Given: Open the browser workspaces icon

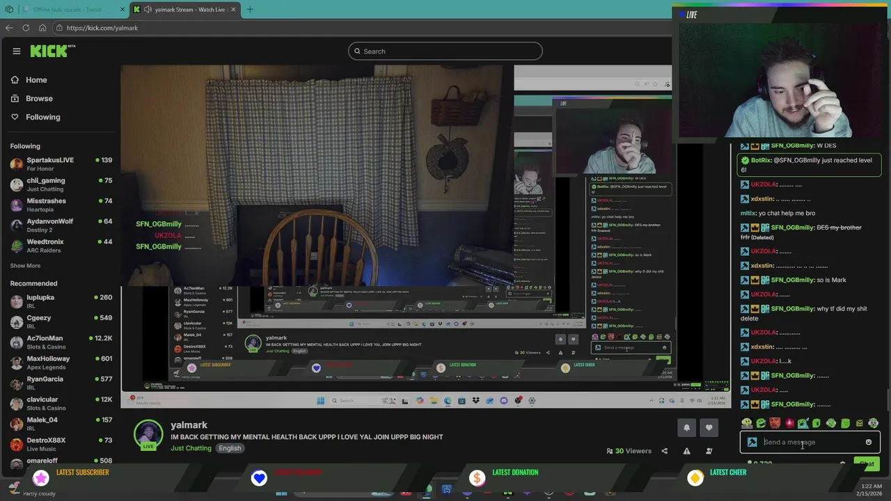Looking at the screenshot, I should point(9,10).
